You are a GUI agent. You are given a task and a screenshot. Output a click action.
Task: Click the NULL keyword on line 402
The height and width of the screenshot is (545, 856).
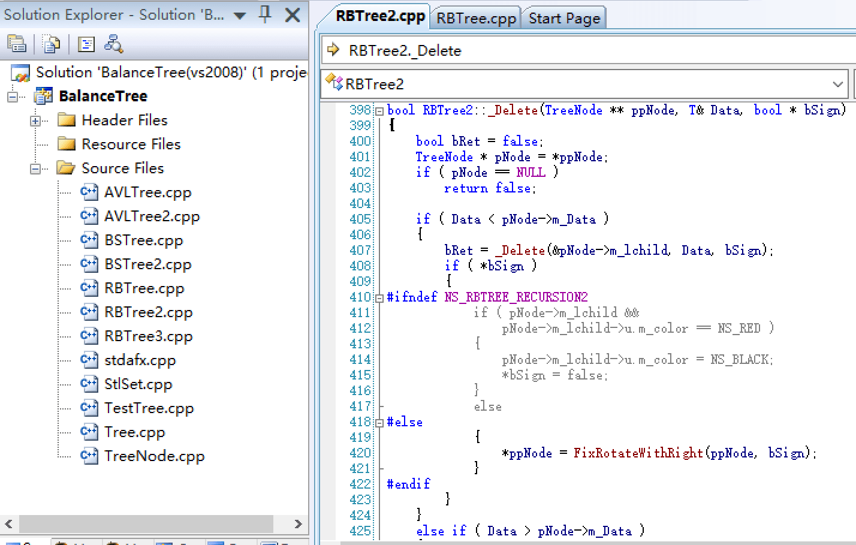[531, 173]
